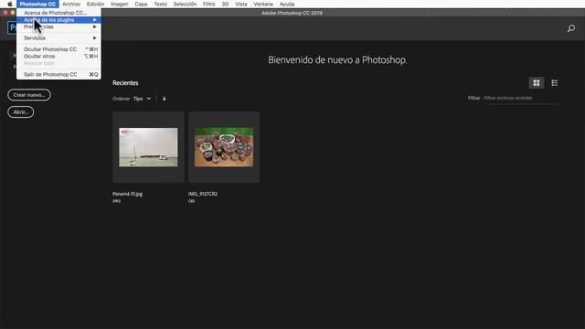
Task: Open the Archivo menu
Action: click(71, 4)
